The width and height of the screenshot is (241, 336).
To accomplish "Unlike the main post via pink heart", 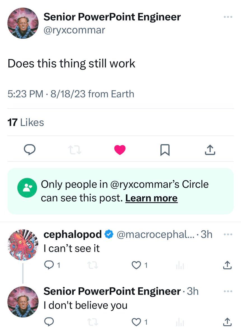I will point(120,150).
